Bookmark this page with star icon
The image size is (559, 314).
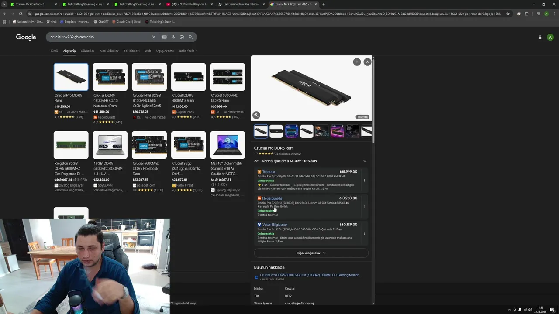(x=507, y=14)
